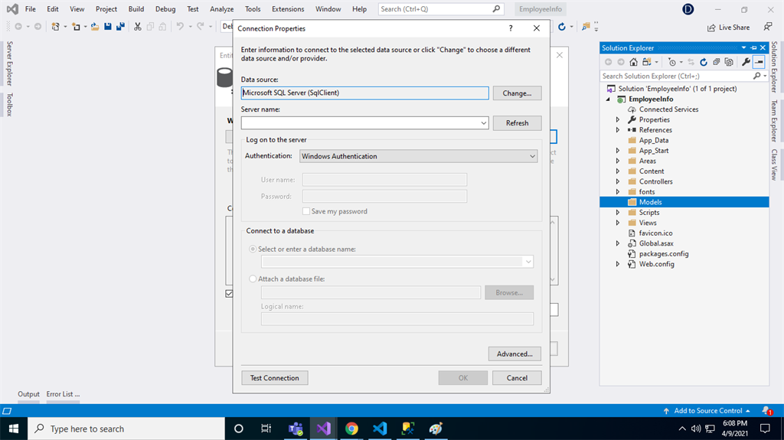Open Properties wrench icon in Solution Explorer

click(x=746, y=62)
